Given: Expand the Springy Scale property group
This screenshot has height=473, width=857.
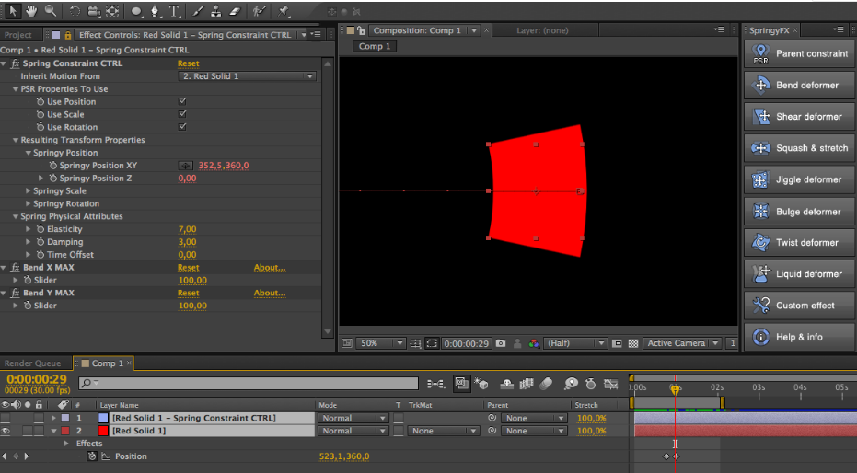Looking at the screenshot, I should click(x=29, y=190).
